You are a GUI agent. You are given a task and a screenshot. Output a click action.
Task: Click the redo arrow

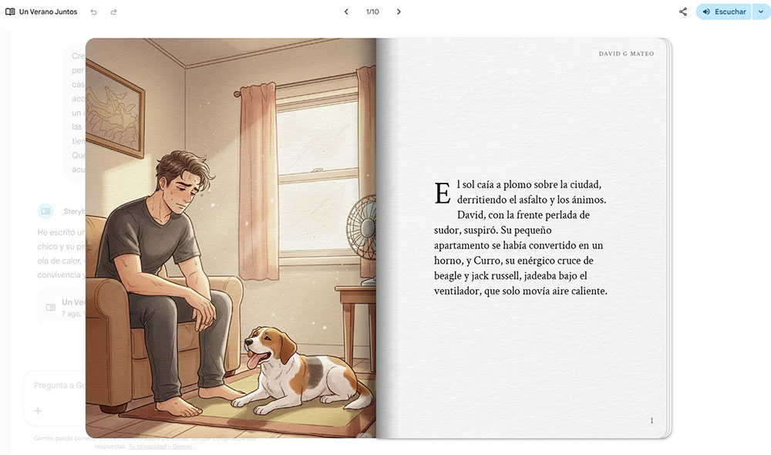[x=113, y=12]
